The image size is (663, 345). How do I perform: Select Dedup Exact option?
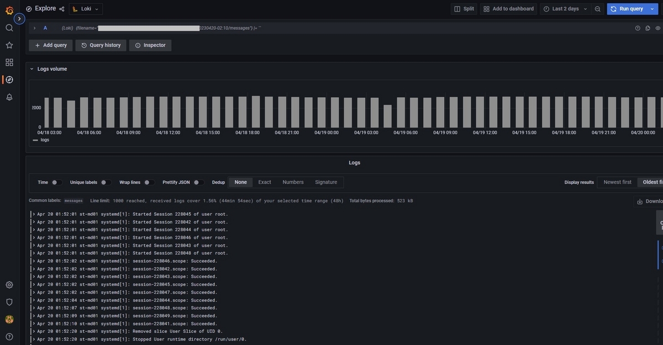coord(265,182)
